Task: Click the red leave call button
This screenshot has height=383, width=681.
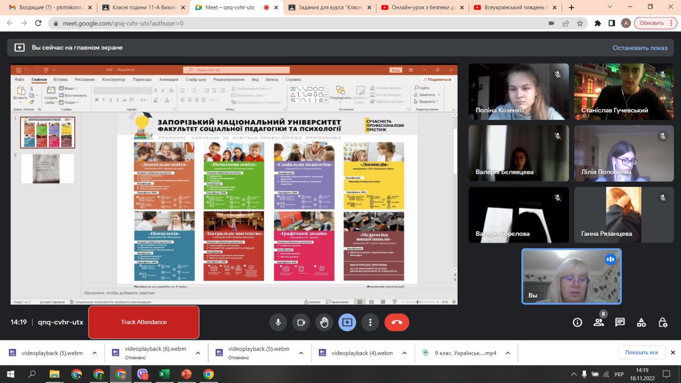Action: pyautogui.click(x=397, y=323)
